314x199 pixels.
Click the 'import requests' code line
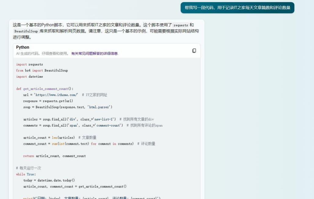pos(30,64)
